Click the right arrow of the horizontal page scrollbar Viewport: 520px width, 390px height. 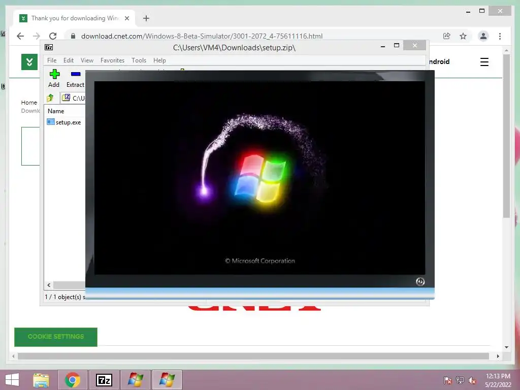[x=498, y=356]
